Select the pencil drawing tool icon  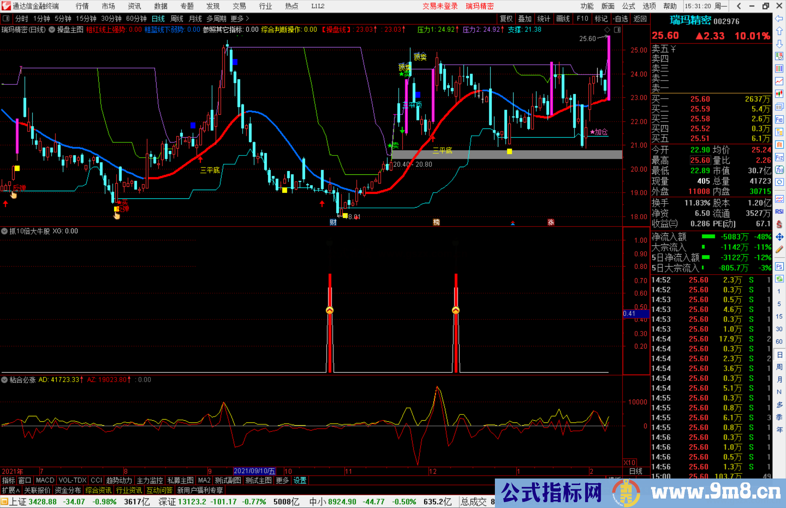coord(779,249)
